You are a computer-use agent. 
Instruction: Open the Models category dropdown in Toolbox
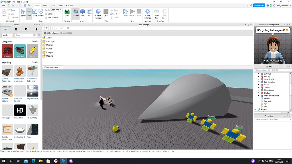click(7, 35)
